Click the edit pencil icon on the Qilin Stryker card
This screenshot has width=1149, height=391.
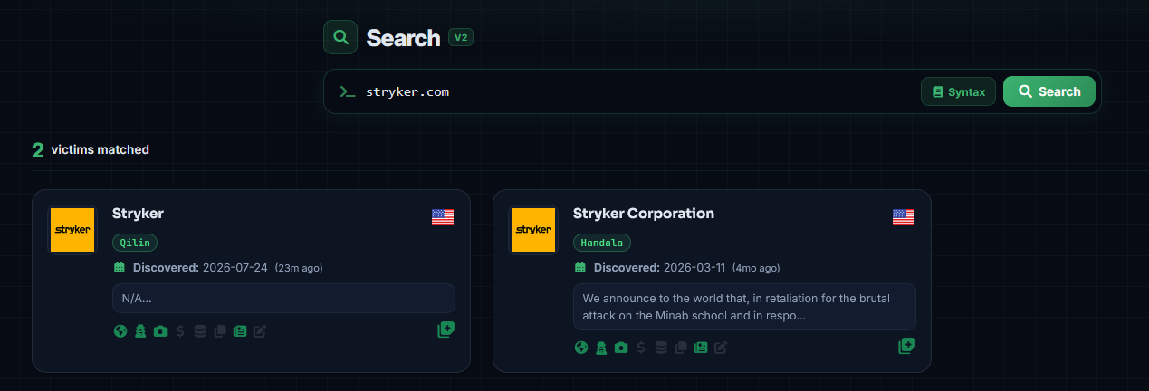pyautogui.click(x=260, y=331)
